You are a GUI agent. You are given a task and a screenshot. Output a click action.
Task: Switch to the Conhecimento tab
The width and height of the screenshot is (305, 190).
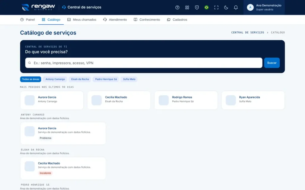pyautogui.click(x=147, y=20)
